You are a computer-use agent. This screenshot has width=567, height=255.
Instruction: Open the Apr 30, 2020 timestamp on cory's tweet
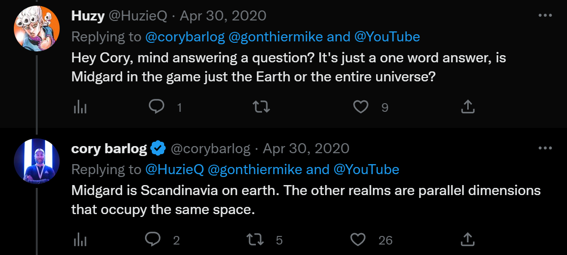pyautogui.click(x=306, y=148)
